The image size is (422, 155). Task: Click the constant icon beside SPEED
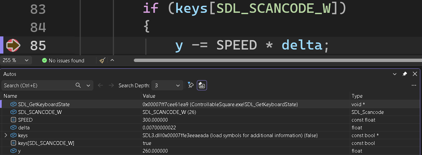point(13,120)
